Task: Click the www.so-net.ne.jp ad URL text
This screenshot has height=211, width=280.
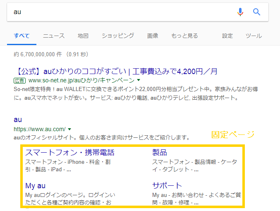Action: click(81, 80)
